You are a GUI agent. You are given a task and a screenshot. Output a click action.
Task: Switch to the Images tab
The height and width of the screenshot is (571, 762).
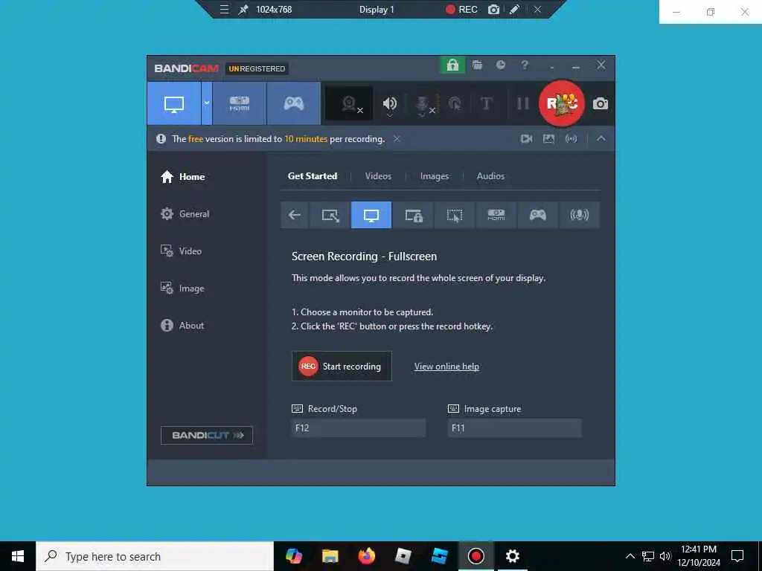click(x=435, y=176)
